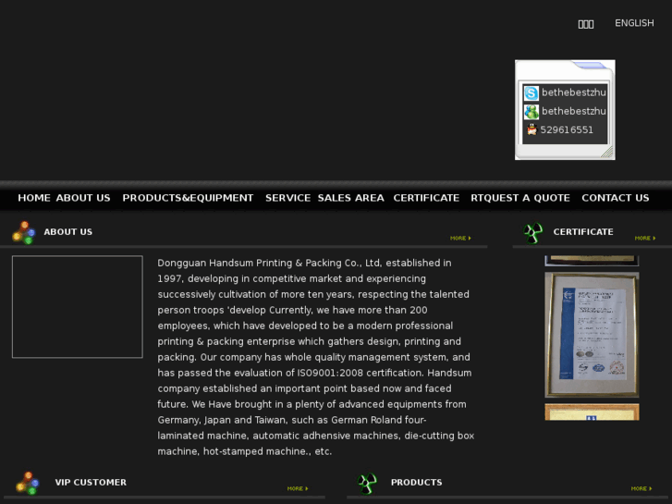Click the orange-framed certificate thumbnail at bottom

pos(592,412)
